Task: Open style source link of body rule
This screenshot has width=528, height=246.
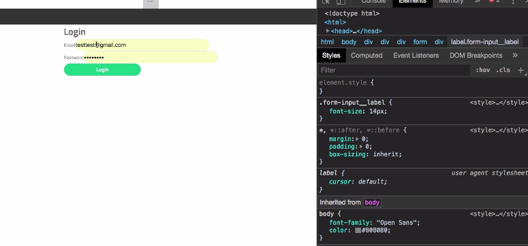Action: coord(499,214)
